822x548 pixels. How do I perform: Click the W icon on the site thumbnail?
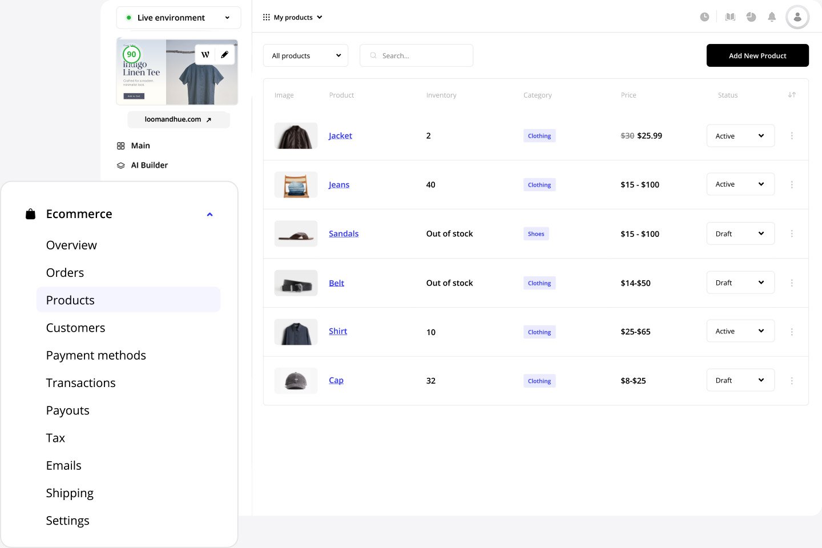pos(205,54)
